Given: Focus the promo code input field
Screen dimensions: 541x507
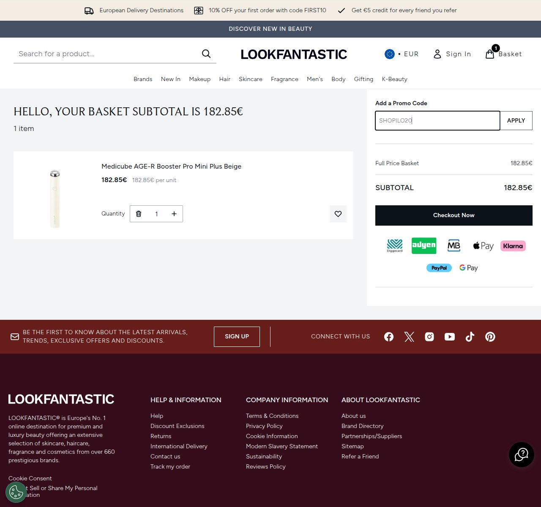Looking at the screenshot, I should [x=437, y=120].
